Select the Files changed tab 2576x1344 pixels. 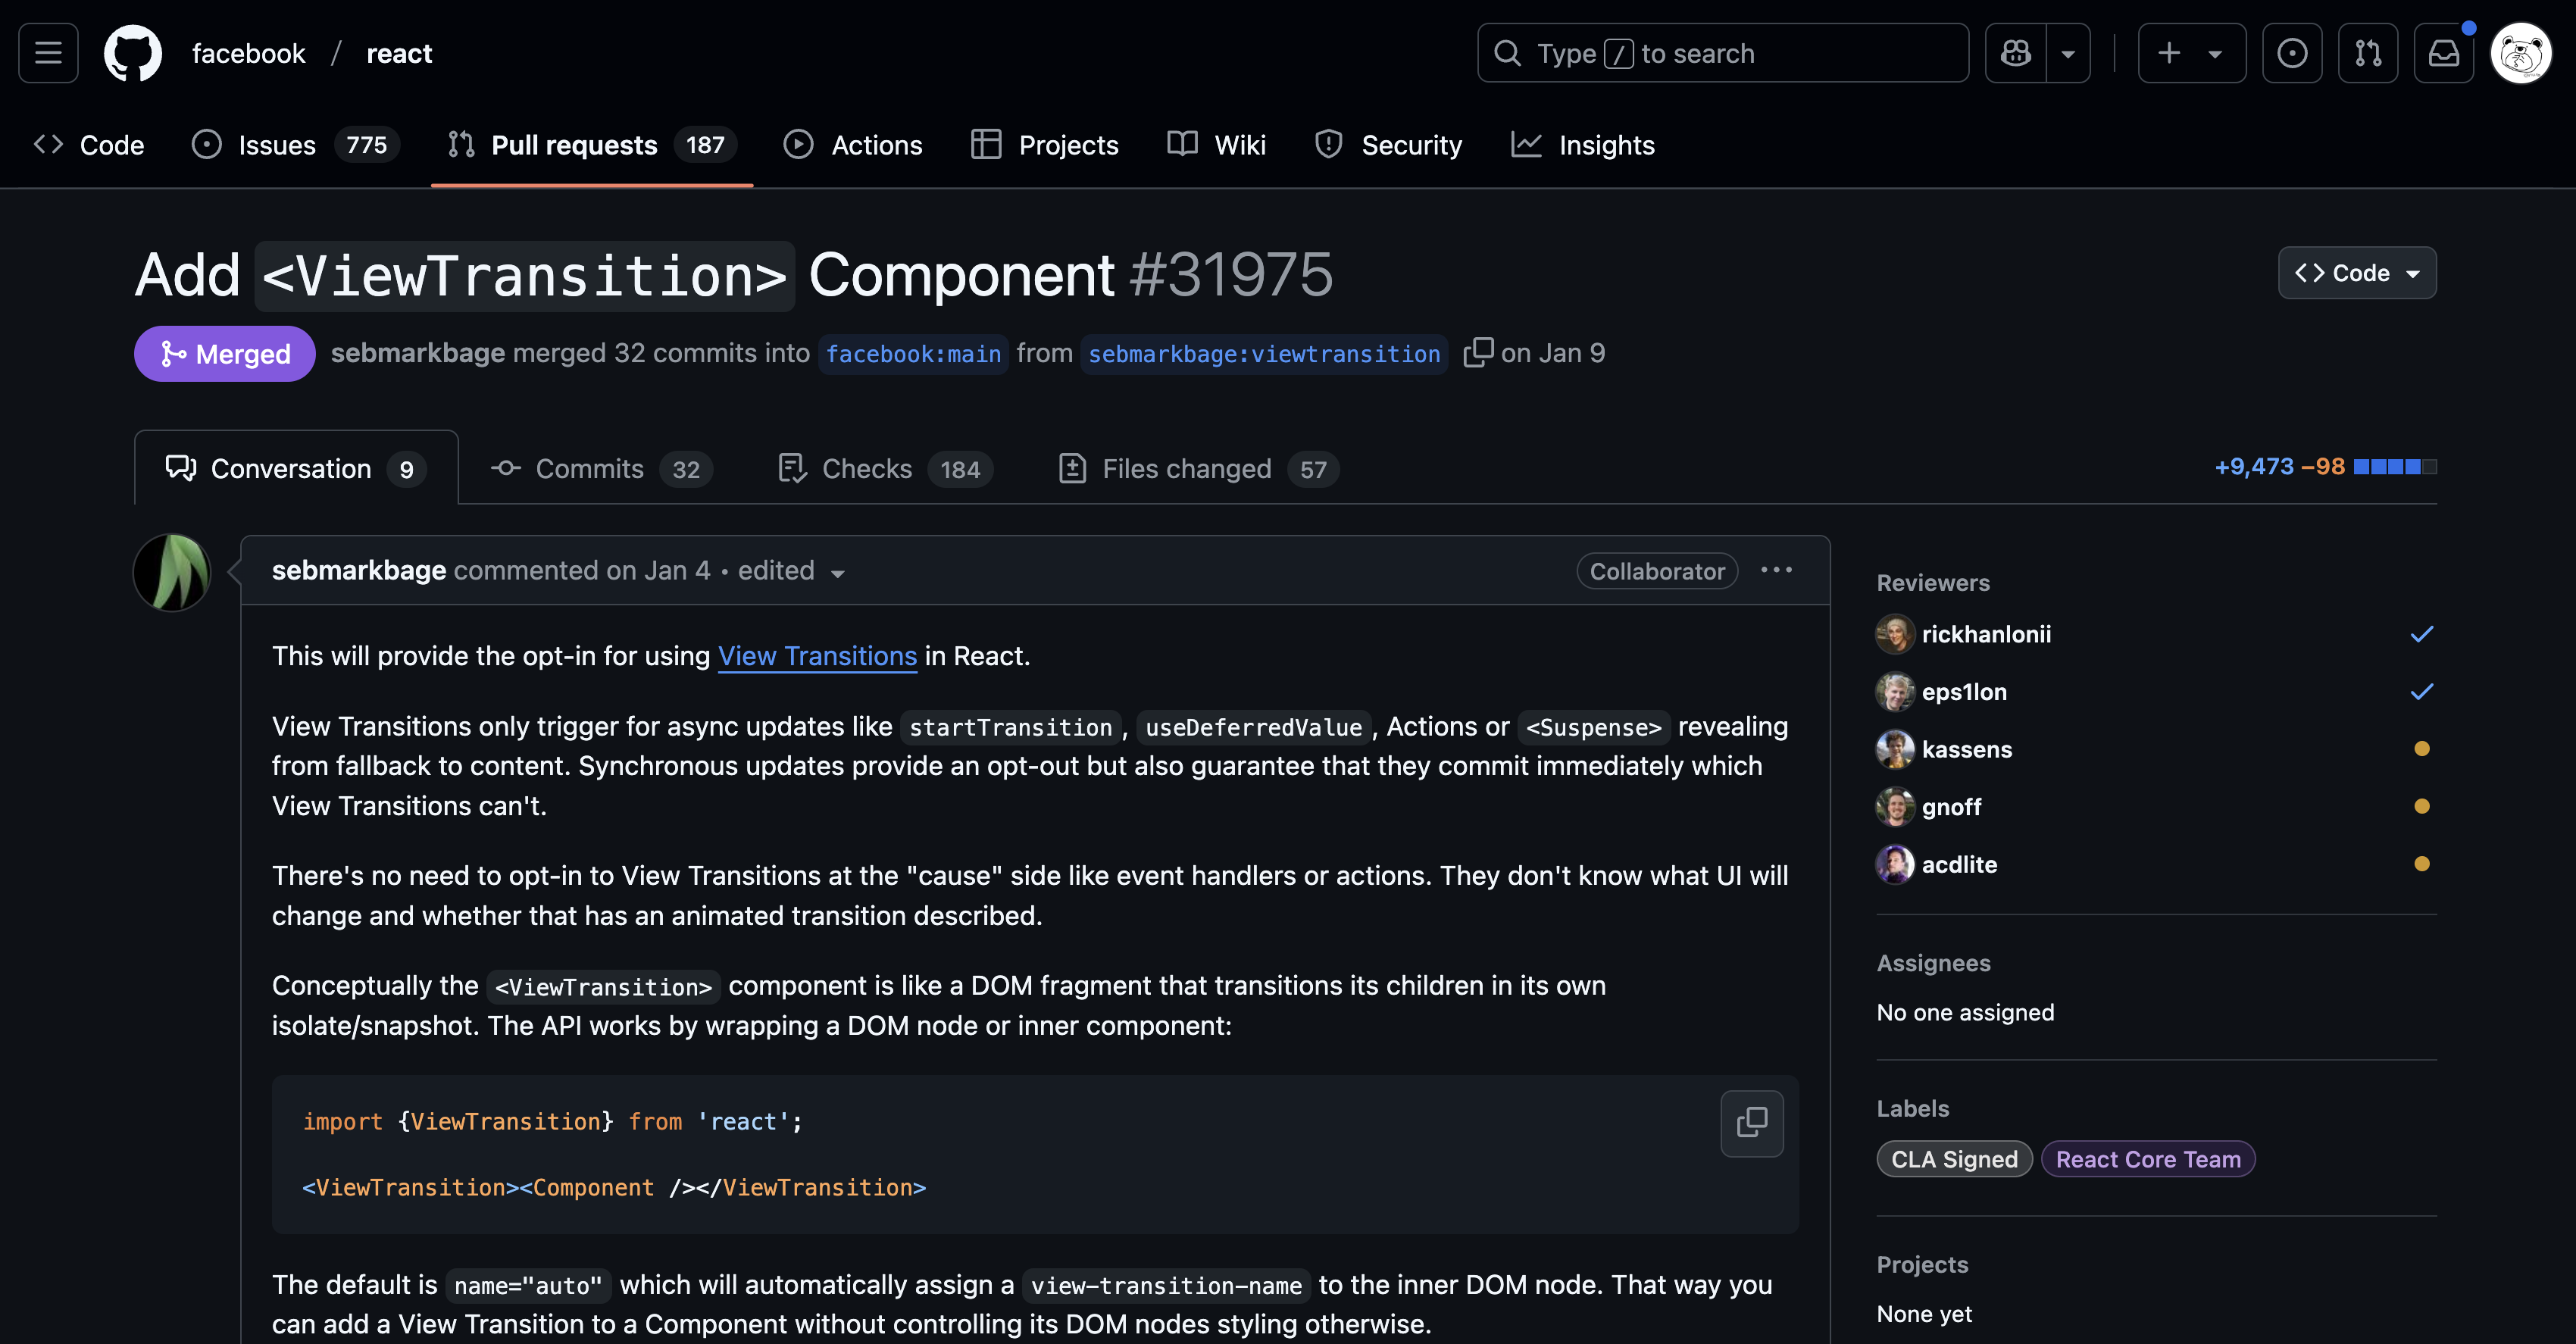click(1198, 468)
